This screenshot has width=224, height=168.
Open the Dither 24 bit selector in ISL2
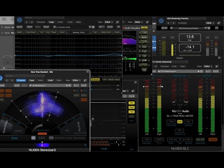point(171,140)
